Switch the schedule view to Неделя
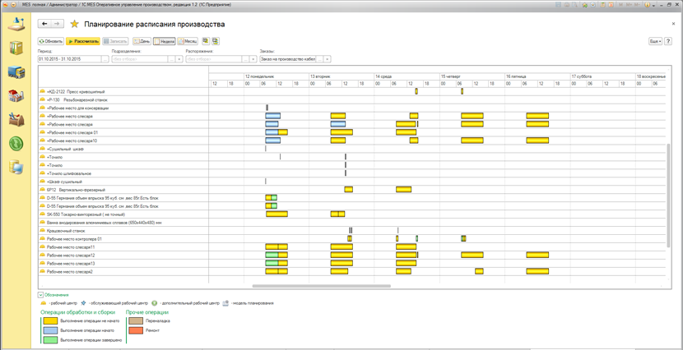The image size is (683, 350). click(164, 41)
